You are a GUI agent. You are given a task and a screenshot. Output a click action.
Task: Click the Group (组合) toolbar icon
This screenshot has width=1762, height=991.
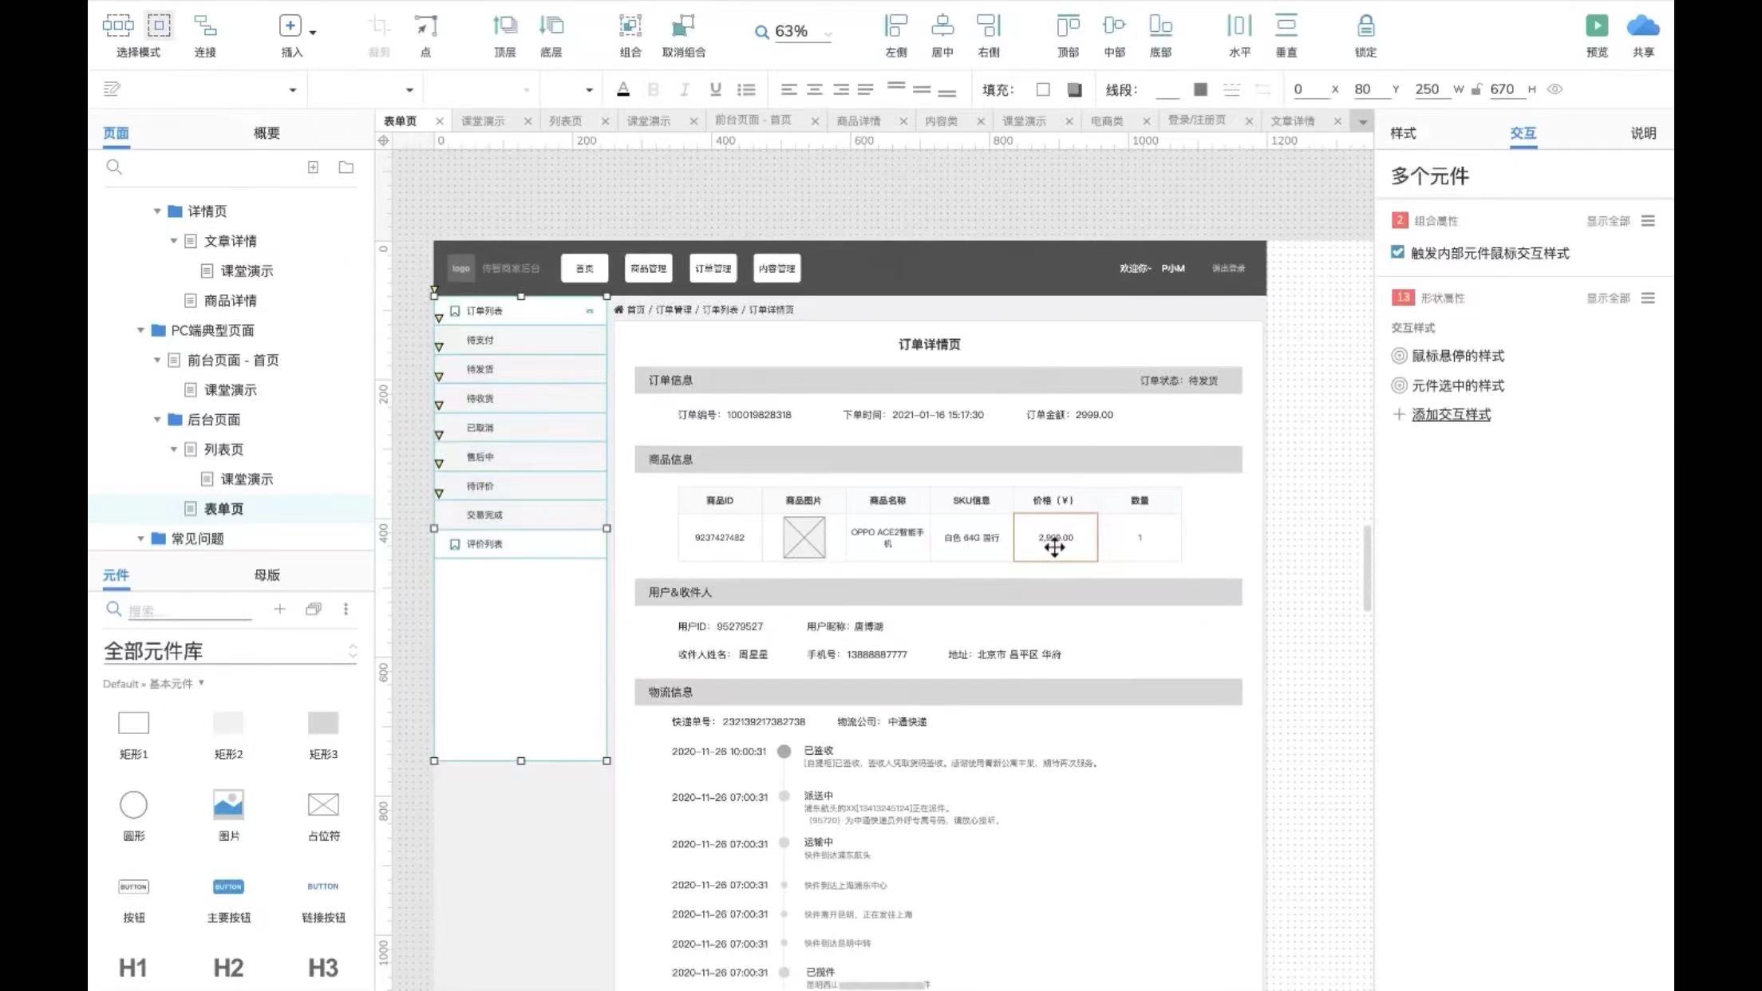[x=630, y=26]
